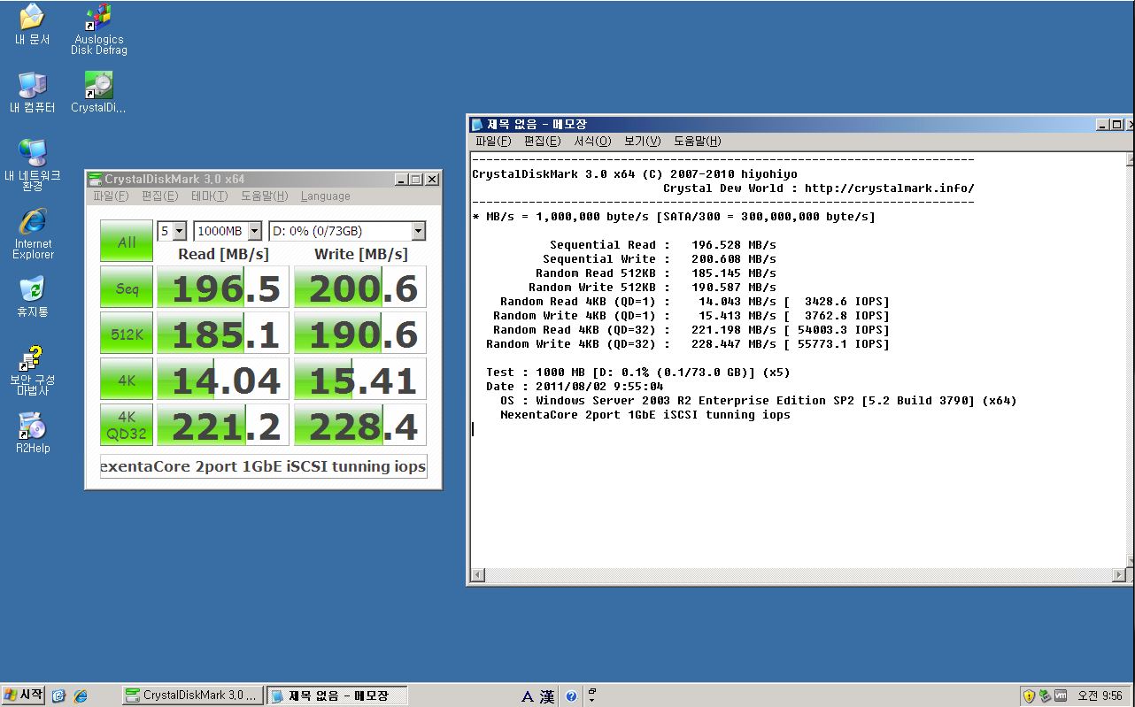
Task: Click the 4K QD32 read result 221.2
Action: [223, 427]
